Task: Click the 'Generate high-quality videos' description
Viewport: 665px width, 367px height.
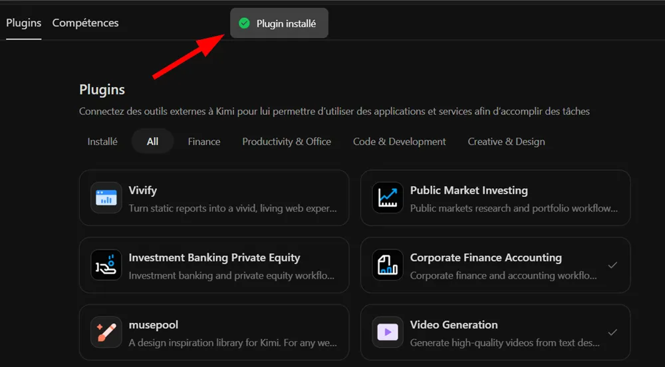Action: [505, 343]
